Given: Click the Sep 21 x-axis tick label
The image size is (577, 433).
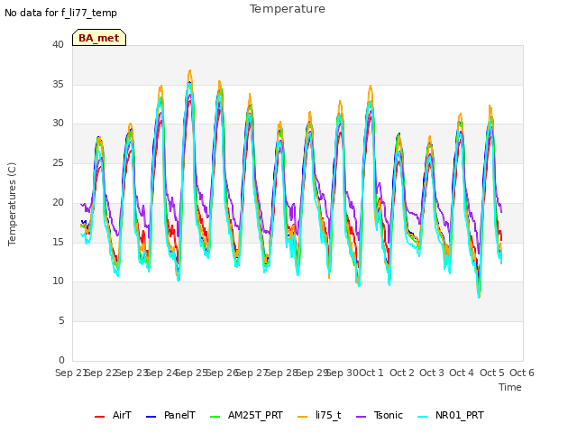Looking at the screenshot, I should (x=71, y=373).
